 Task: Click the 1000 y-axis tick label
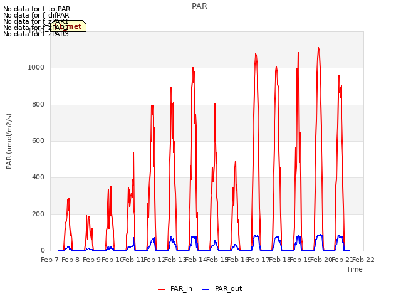coord(36,68)
